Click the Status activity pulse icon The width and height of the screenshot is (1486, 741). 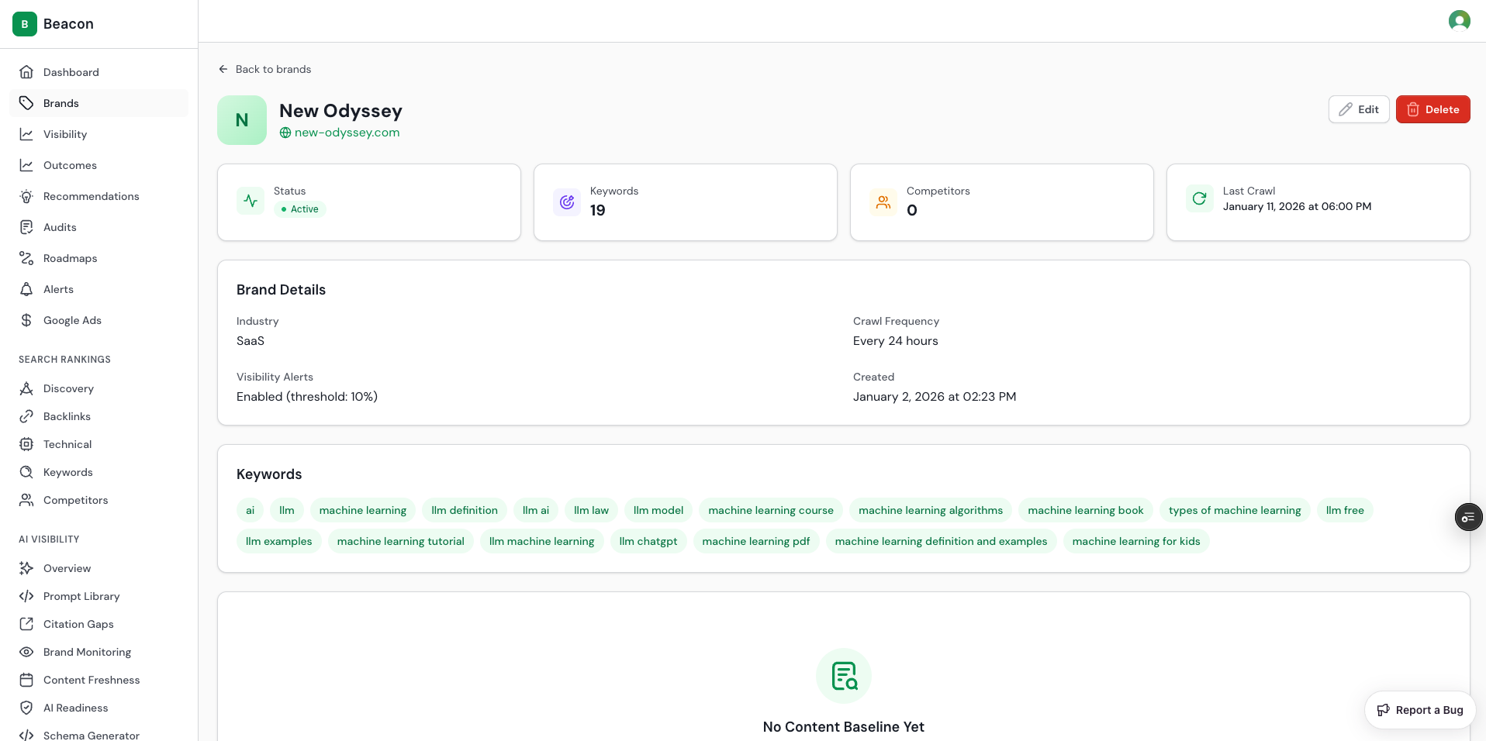click(x=251, y=201)
